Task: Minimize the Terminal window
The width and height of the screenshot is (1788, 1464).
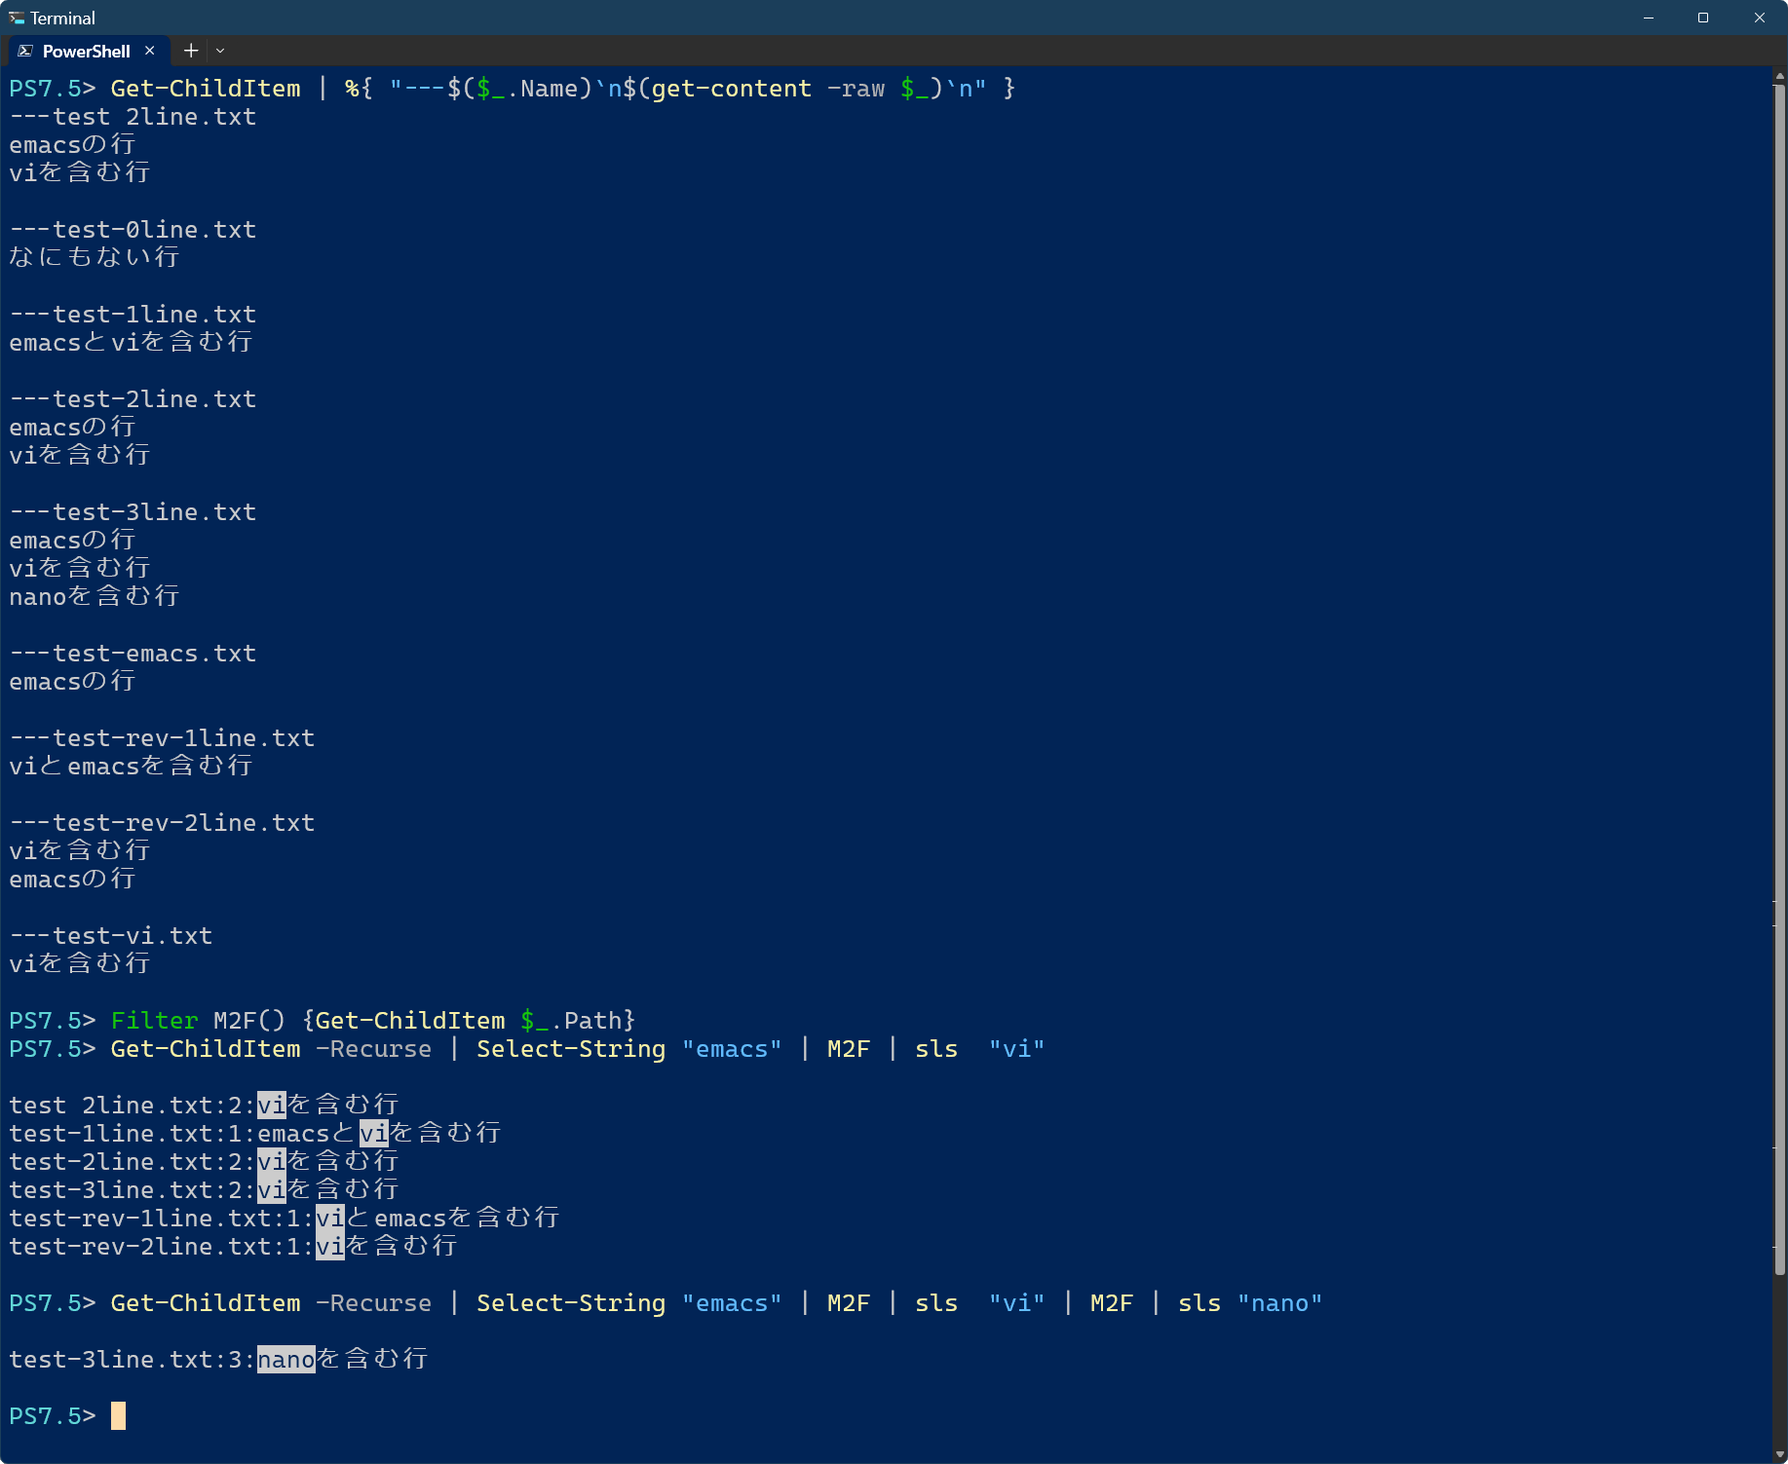Action: [x=1649, y=18]
